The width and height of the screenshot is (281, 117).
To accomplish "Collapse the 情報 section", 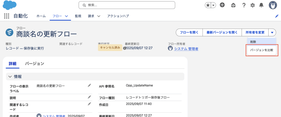I will click(x=10, y=77).
